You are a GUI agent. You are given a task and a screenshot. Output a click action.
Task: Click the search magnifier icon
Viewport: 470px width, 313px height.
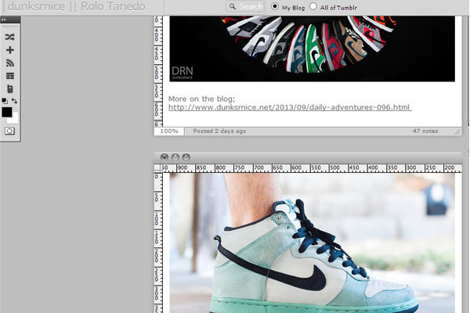coord(233,6)
